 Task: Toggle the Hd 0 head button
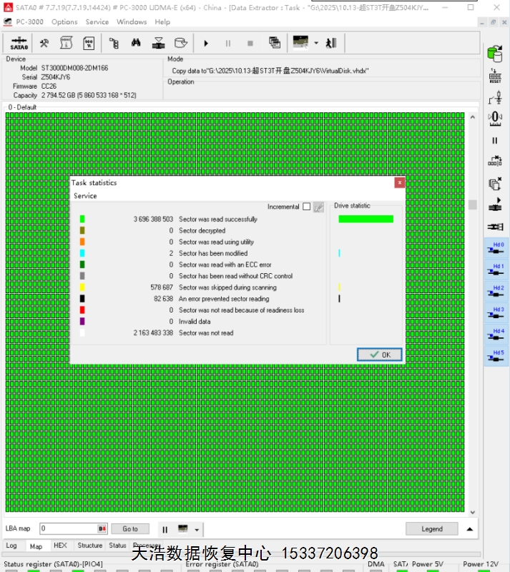click(495, 248)
